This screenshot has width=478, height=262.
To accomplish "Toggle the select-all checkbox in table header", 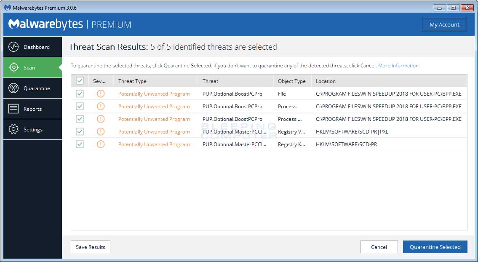I will 80,81.
